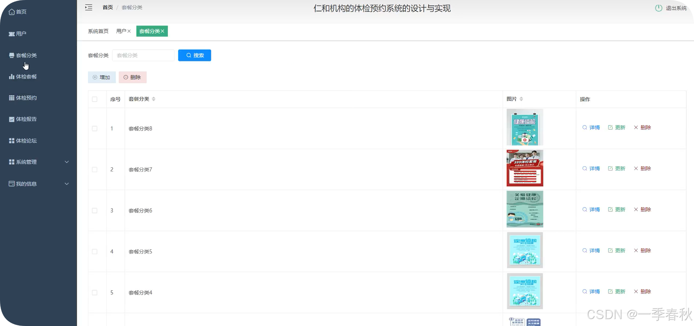The image size is (694, 326).
Task: Open 首页 in the left sidebar
Action: click(18, 12)
